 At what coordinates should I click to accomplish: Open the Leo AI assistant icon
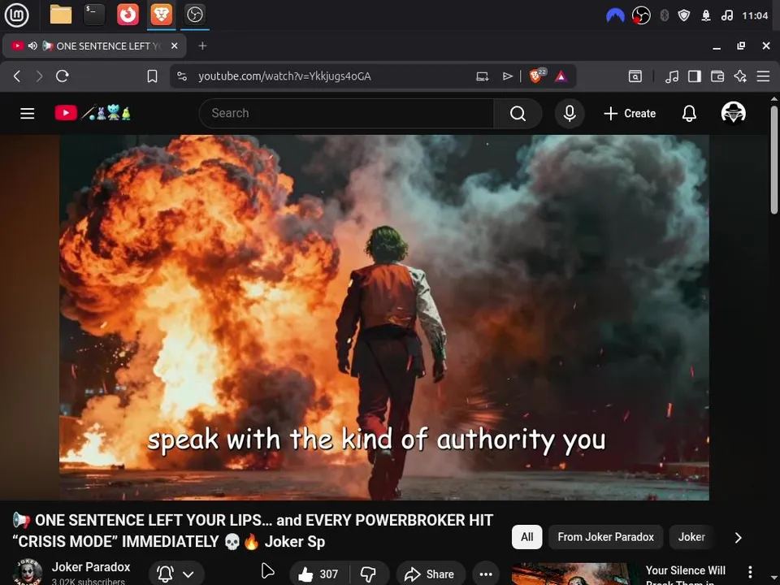pos(740,76)
